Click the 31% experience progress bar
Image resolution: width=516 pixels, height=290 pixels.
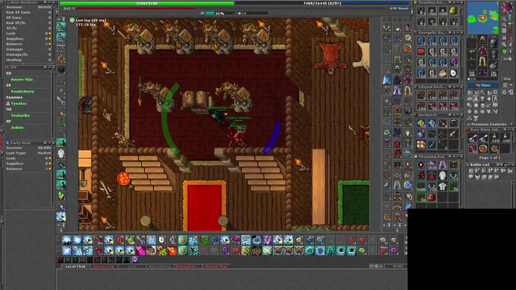220,13
